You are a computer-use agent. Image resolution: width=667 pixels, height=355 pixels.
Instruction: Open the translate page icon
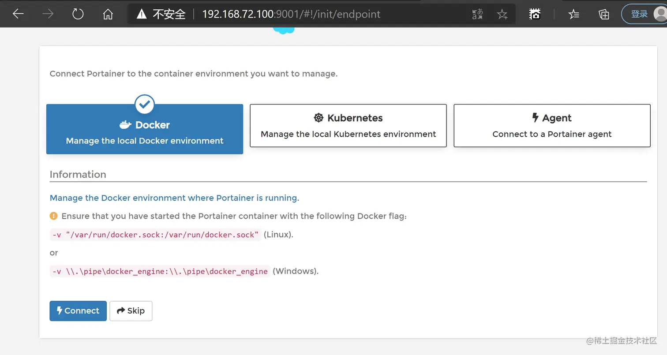(477, 15)
